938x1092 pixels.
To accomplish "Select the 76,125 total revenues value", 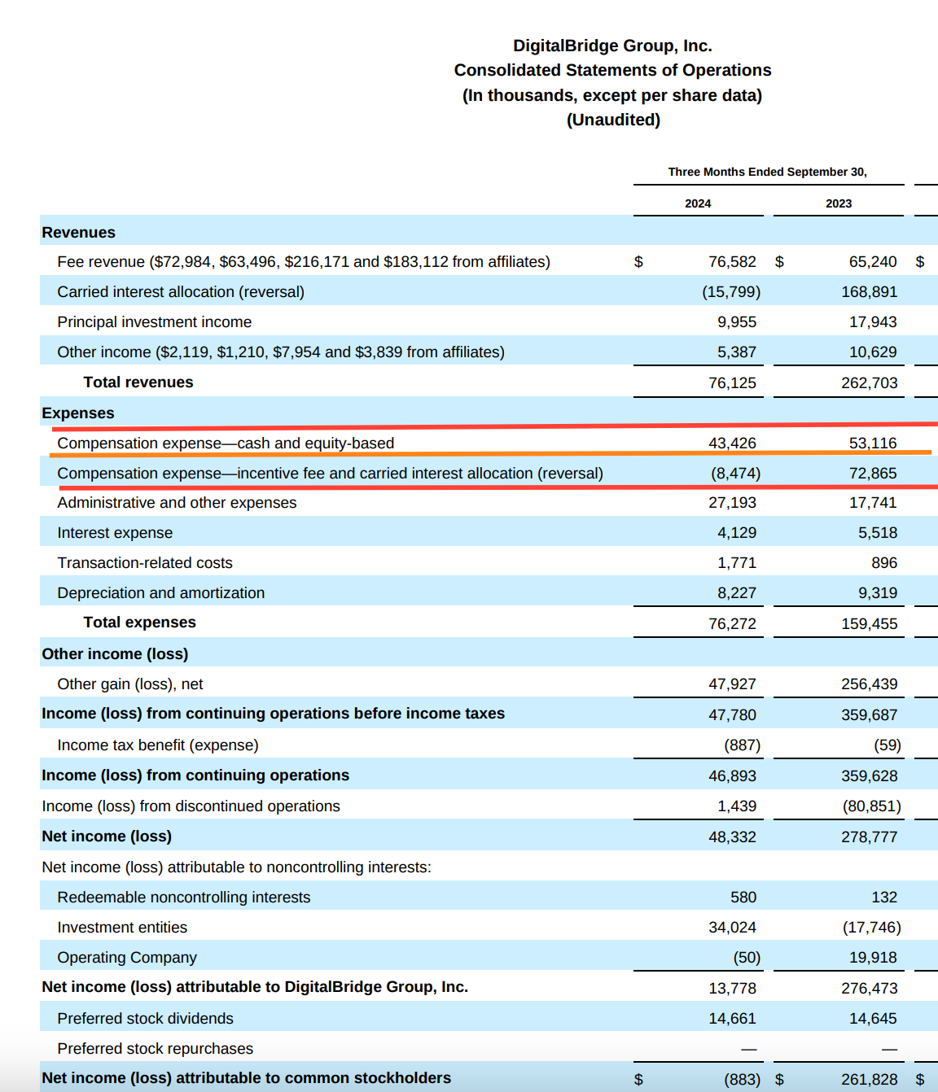I will pyautogui.click(x=732, y=383).
